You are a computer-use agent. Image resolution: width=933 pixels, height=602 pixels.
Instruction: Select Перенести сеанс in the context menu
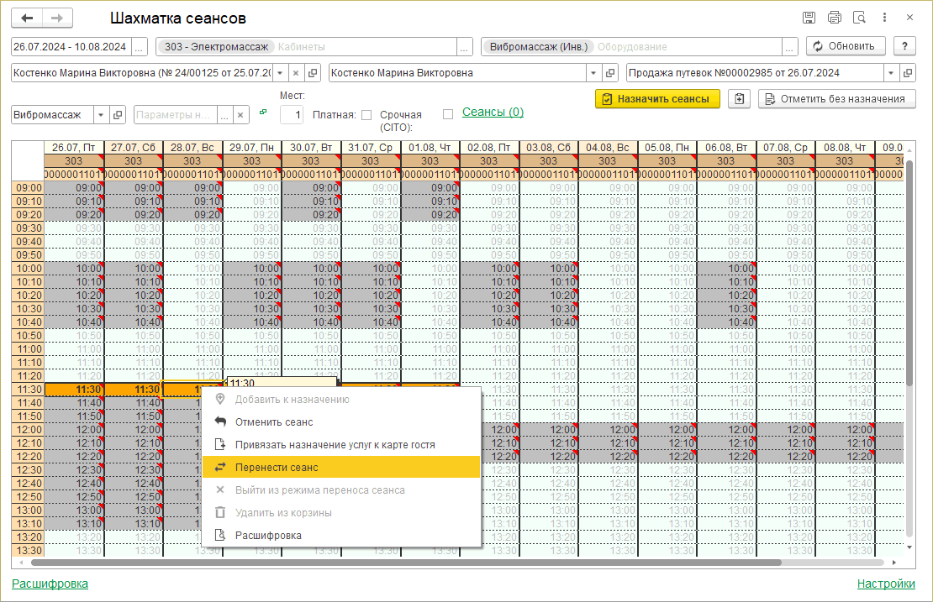point(277,467)
